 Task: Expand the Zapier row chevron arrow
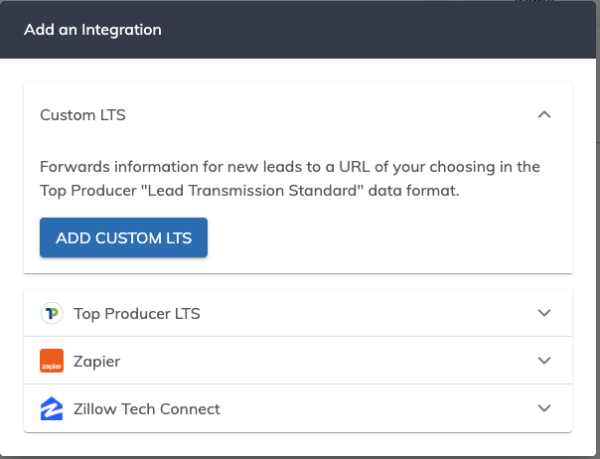coord(543,361)
